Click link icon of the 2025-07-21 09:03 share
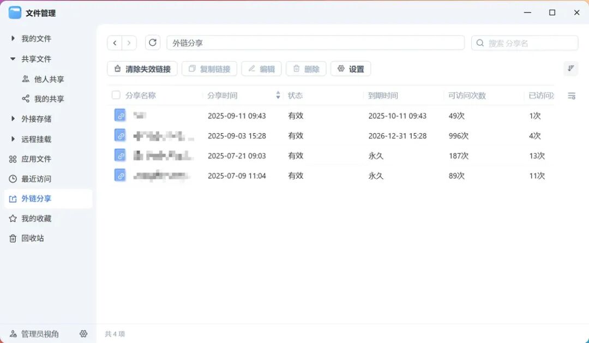Screen dimensions: 589x343 [120, 155]
